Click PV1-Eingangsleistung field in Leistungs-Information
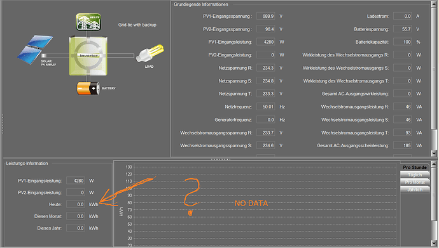Viewport: 439px width, 248px height. 76,181
